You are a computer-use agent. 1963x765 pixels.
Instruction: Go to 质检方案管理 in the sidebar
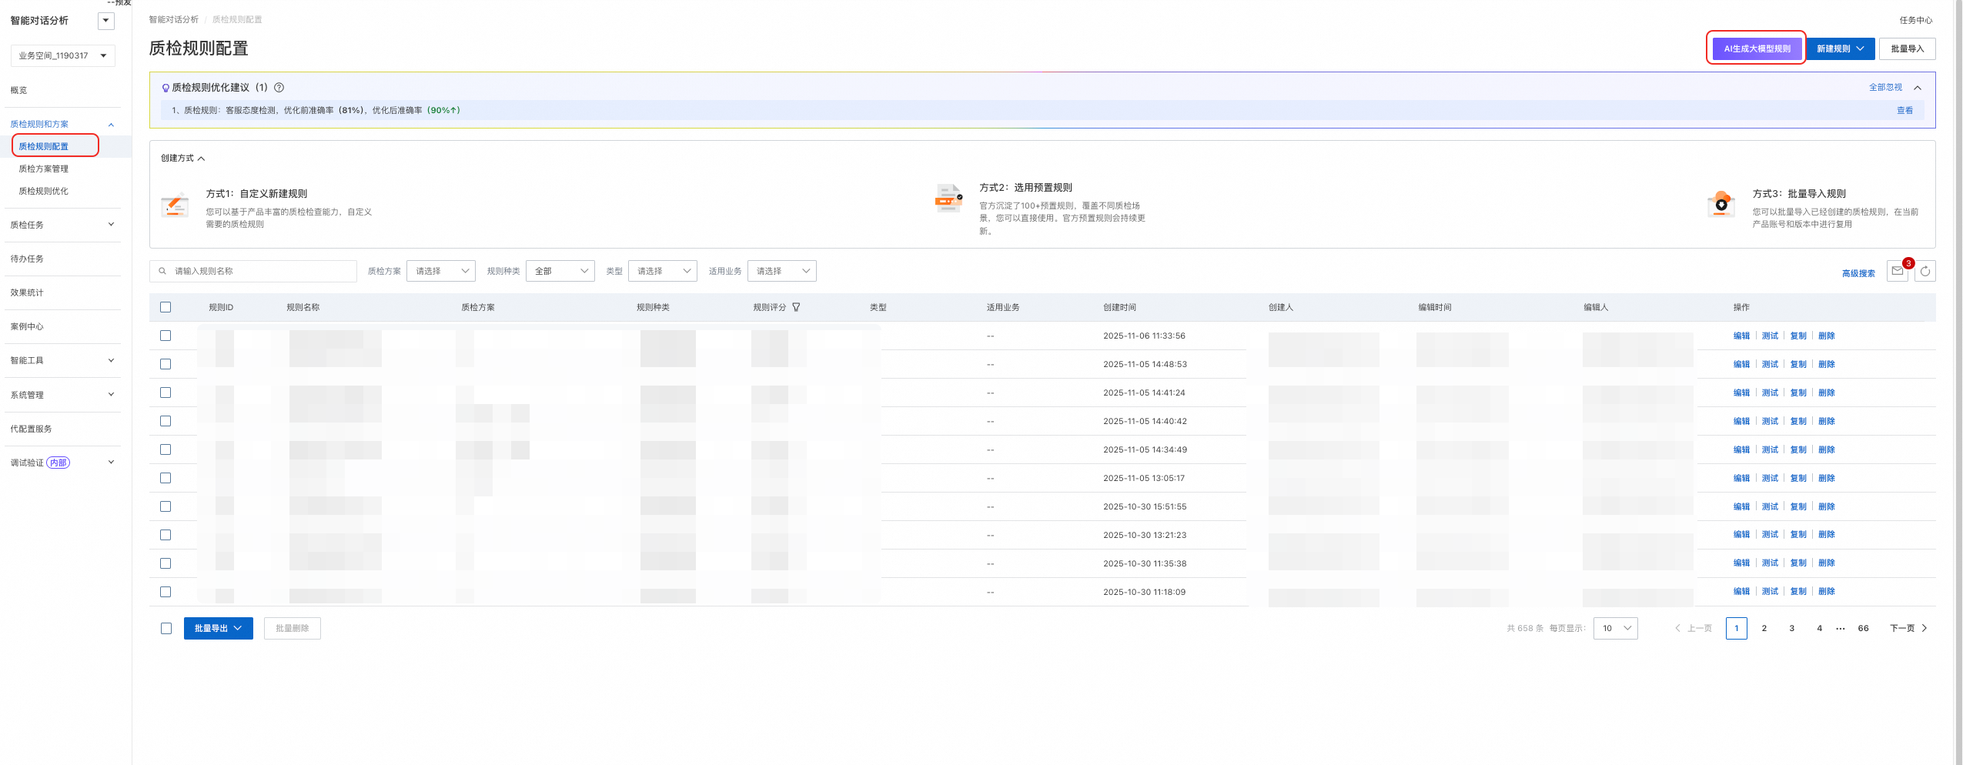[43, 169]
